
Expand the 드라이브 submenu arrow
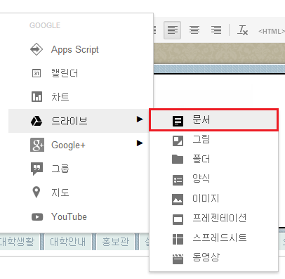click(140, 119)
